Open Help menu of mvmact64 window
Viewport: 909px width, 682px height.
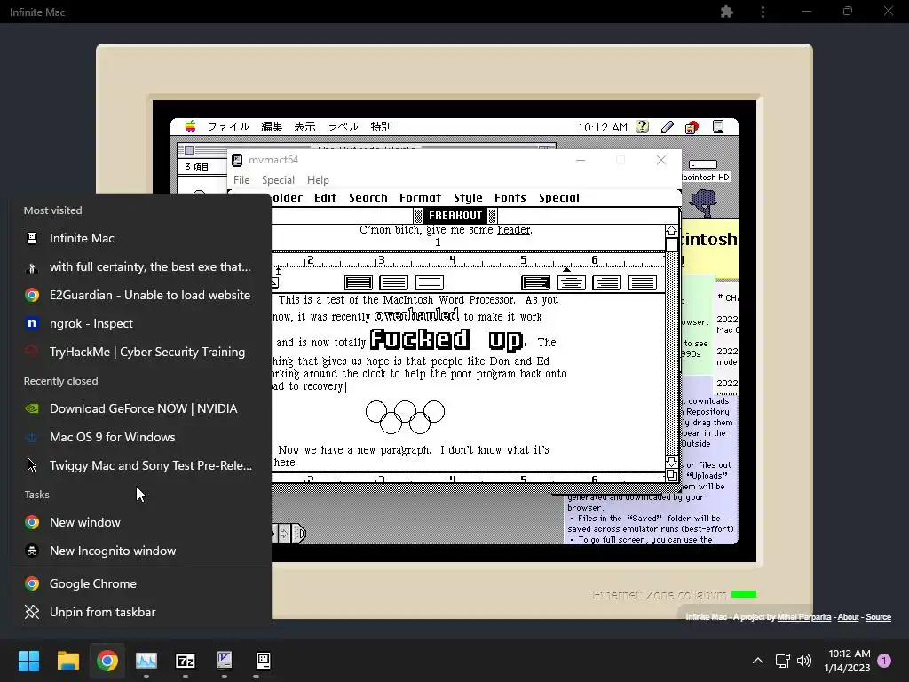(318, 179)
